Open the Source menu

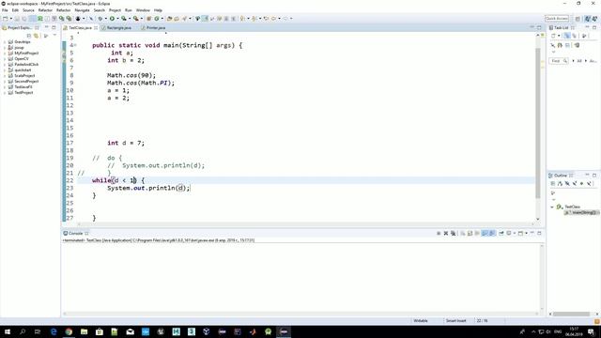point(28,10)
